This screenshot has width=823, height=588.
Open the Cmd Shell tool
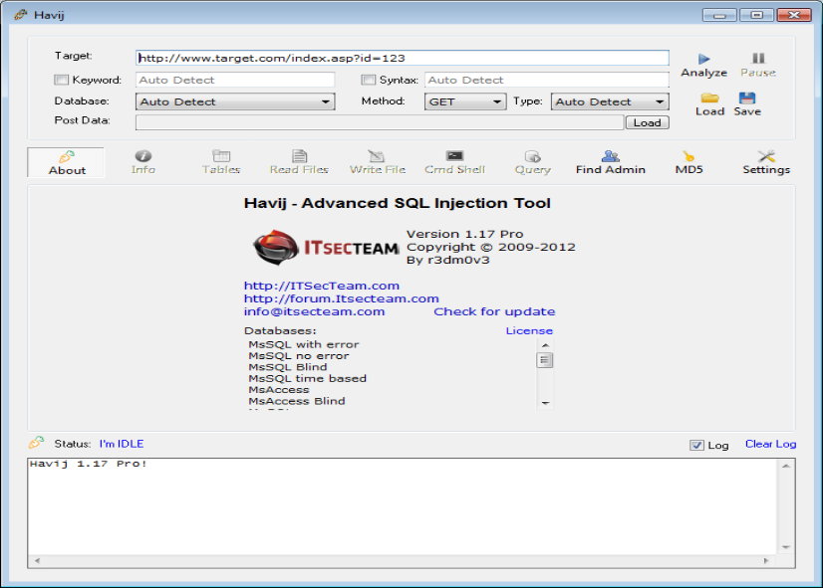454,161
